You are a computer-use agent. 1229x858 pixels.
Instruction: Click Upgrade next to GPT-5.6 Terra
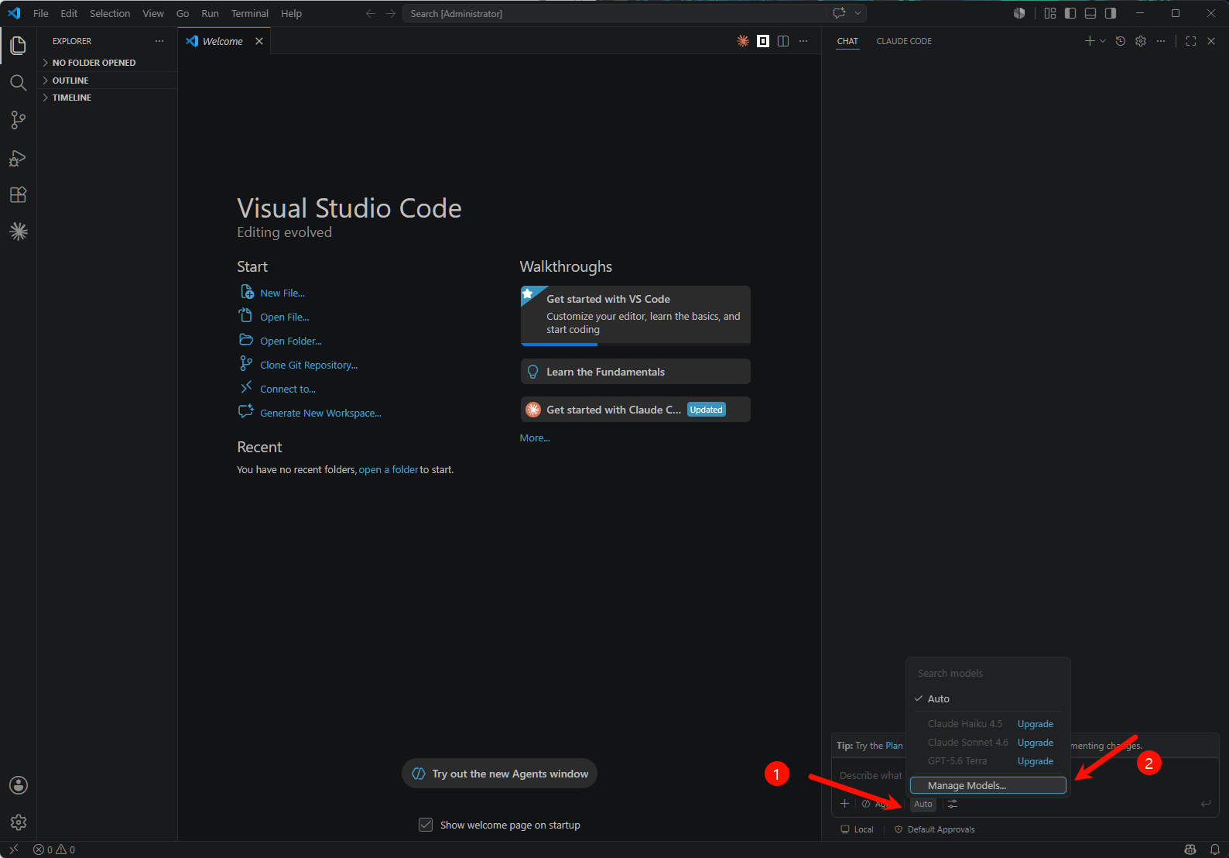pos(1036,761)
